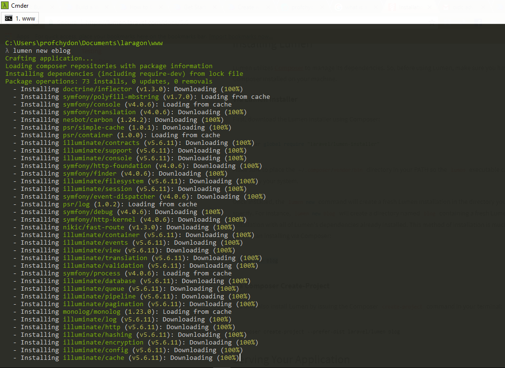Click the Cmder lambda logo icon
The image size is (505, 368).
[x=5, y=5]
